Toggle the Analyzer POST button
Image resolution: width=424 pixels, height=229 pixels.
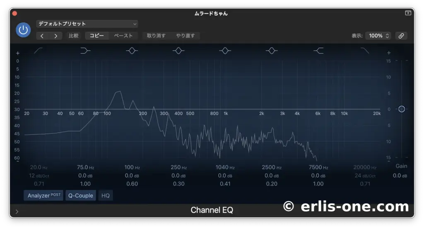click(x=43, y=196)
